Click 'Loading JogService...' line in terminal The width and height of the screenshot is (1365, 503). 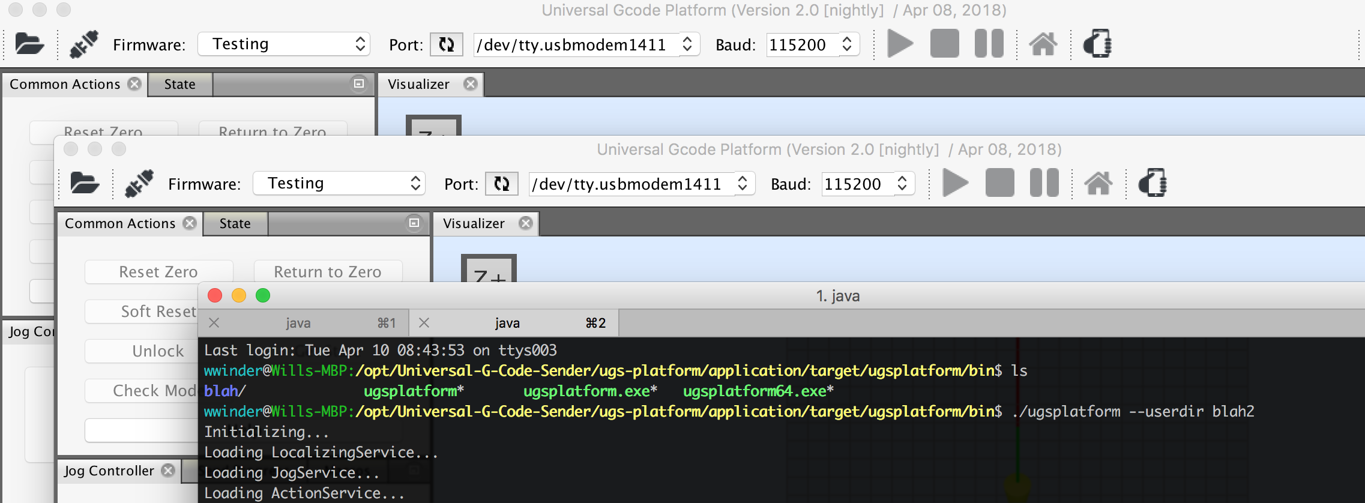pyautogui.click(x=292, y=472)
